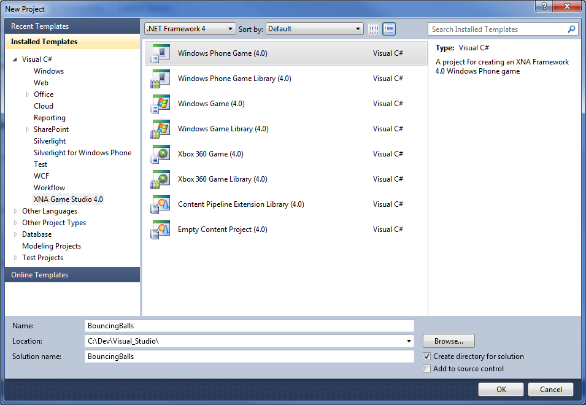Select the Modeling Projects item
The height and width of the screenshot is (405, 586).
[x=51, y=246]
